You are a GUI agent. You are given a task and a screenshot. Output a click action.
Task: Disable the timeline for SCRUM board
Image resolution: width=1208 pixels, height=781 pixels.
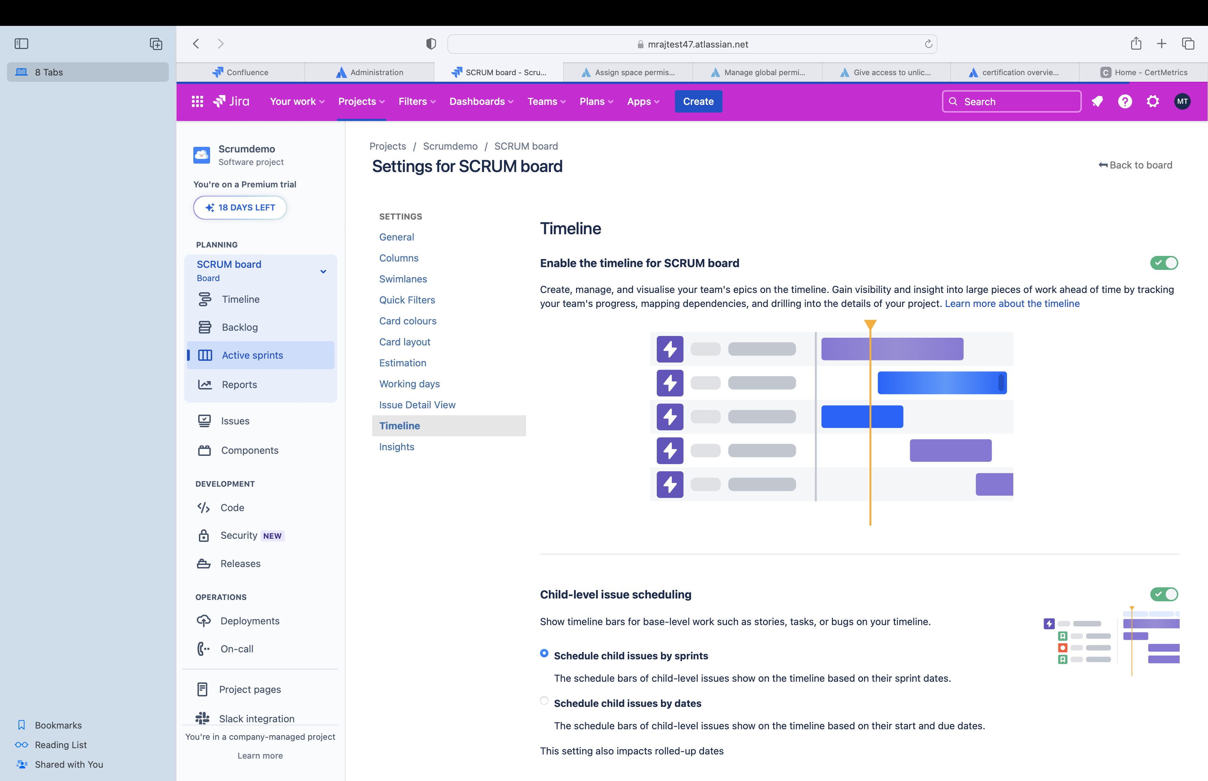pos(1163,263)
